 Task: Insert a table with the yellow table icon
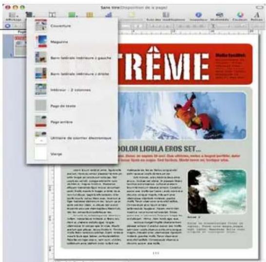90,15
